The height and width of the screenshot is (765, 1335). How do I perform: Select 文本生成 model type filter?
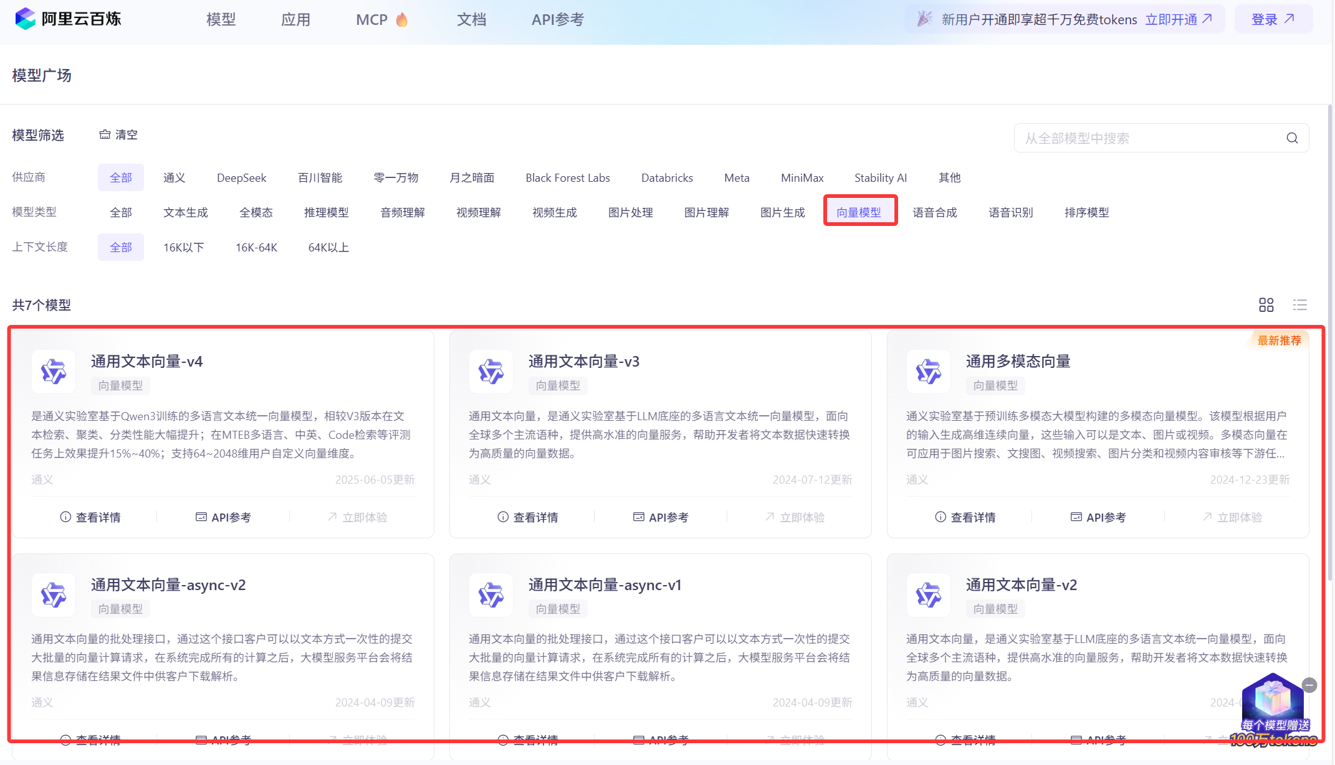click(x=186, y=212)
